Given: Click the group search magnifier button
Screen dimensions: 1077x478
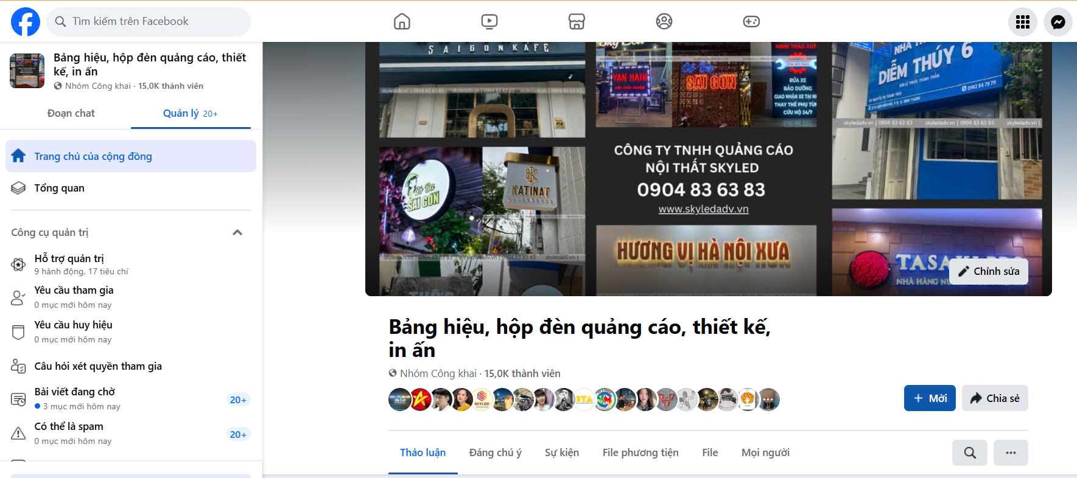Looking at the screenshot, I should 970,452.
